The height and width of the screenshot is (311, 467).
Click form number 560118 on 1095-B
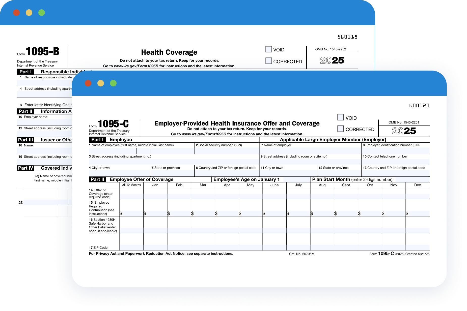click(347, 37)
